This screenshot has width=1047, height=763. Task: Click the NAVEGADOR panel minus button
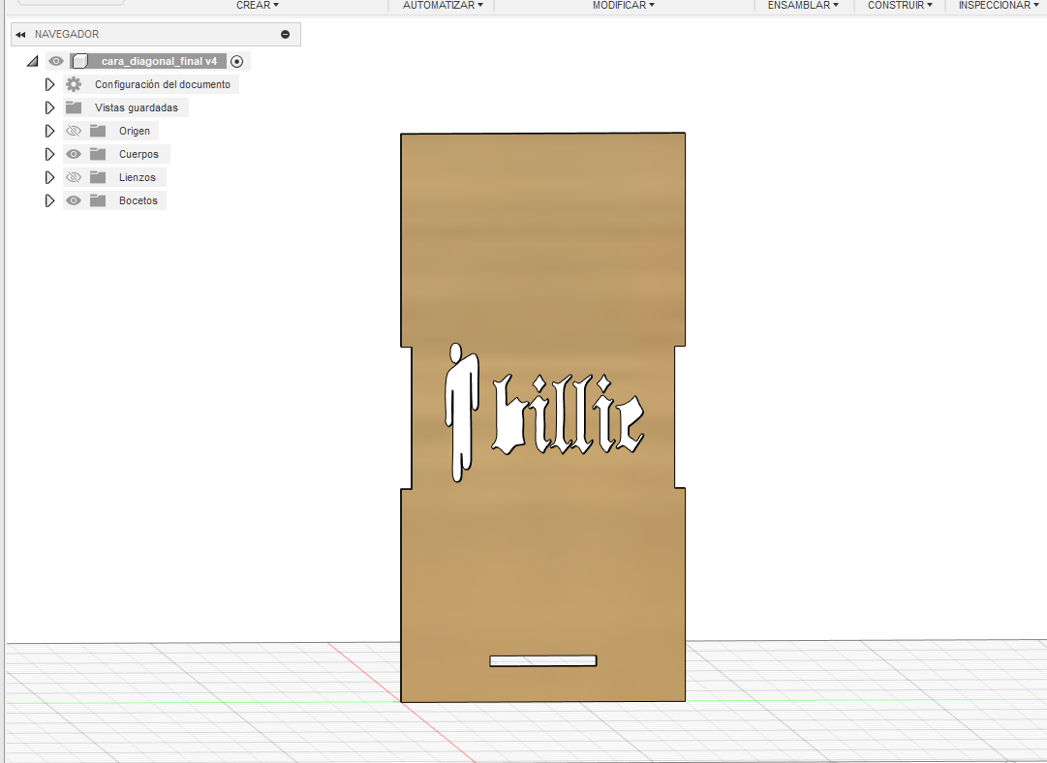point(285,34)
